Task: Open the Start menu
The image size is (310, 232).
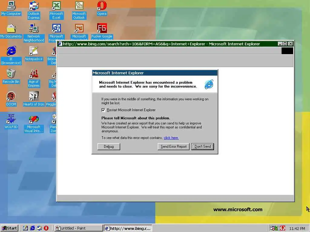Action: tap(9, 228)
